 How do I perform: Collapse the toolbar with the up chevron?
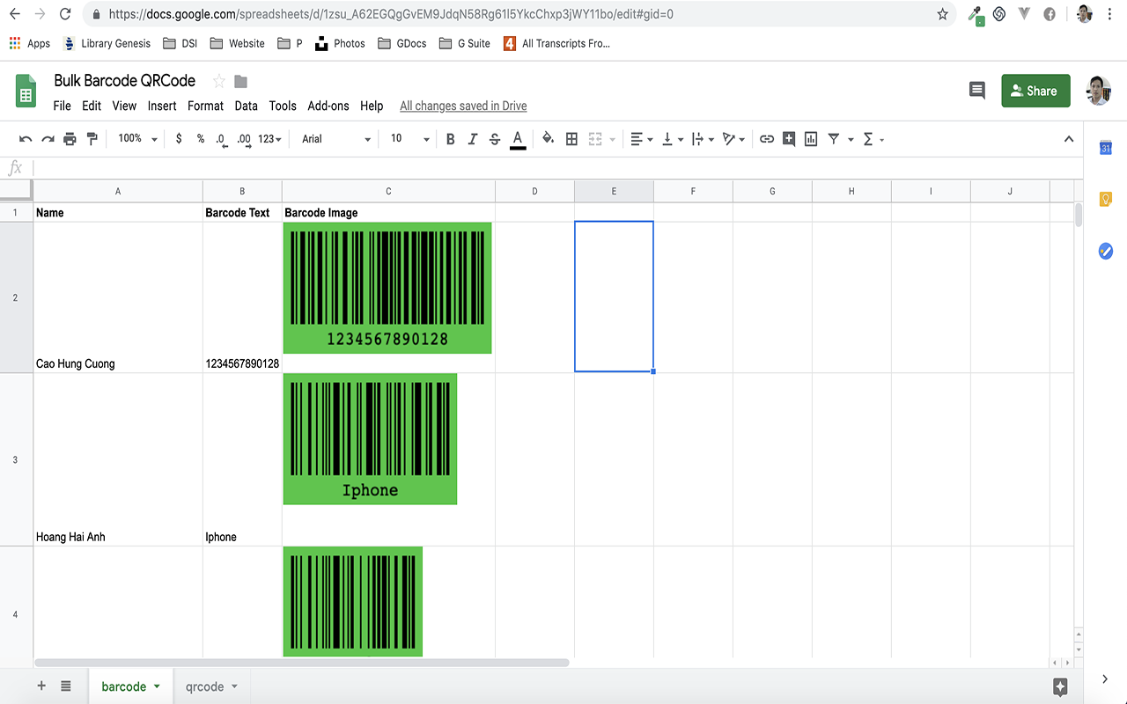tap(1069, 139)
